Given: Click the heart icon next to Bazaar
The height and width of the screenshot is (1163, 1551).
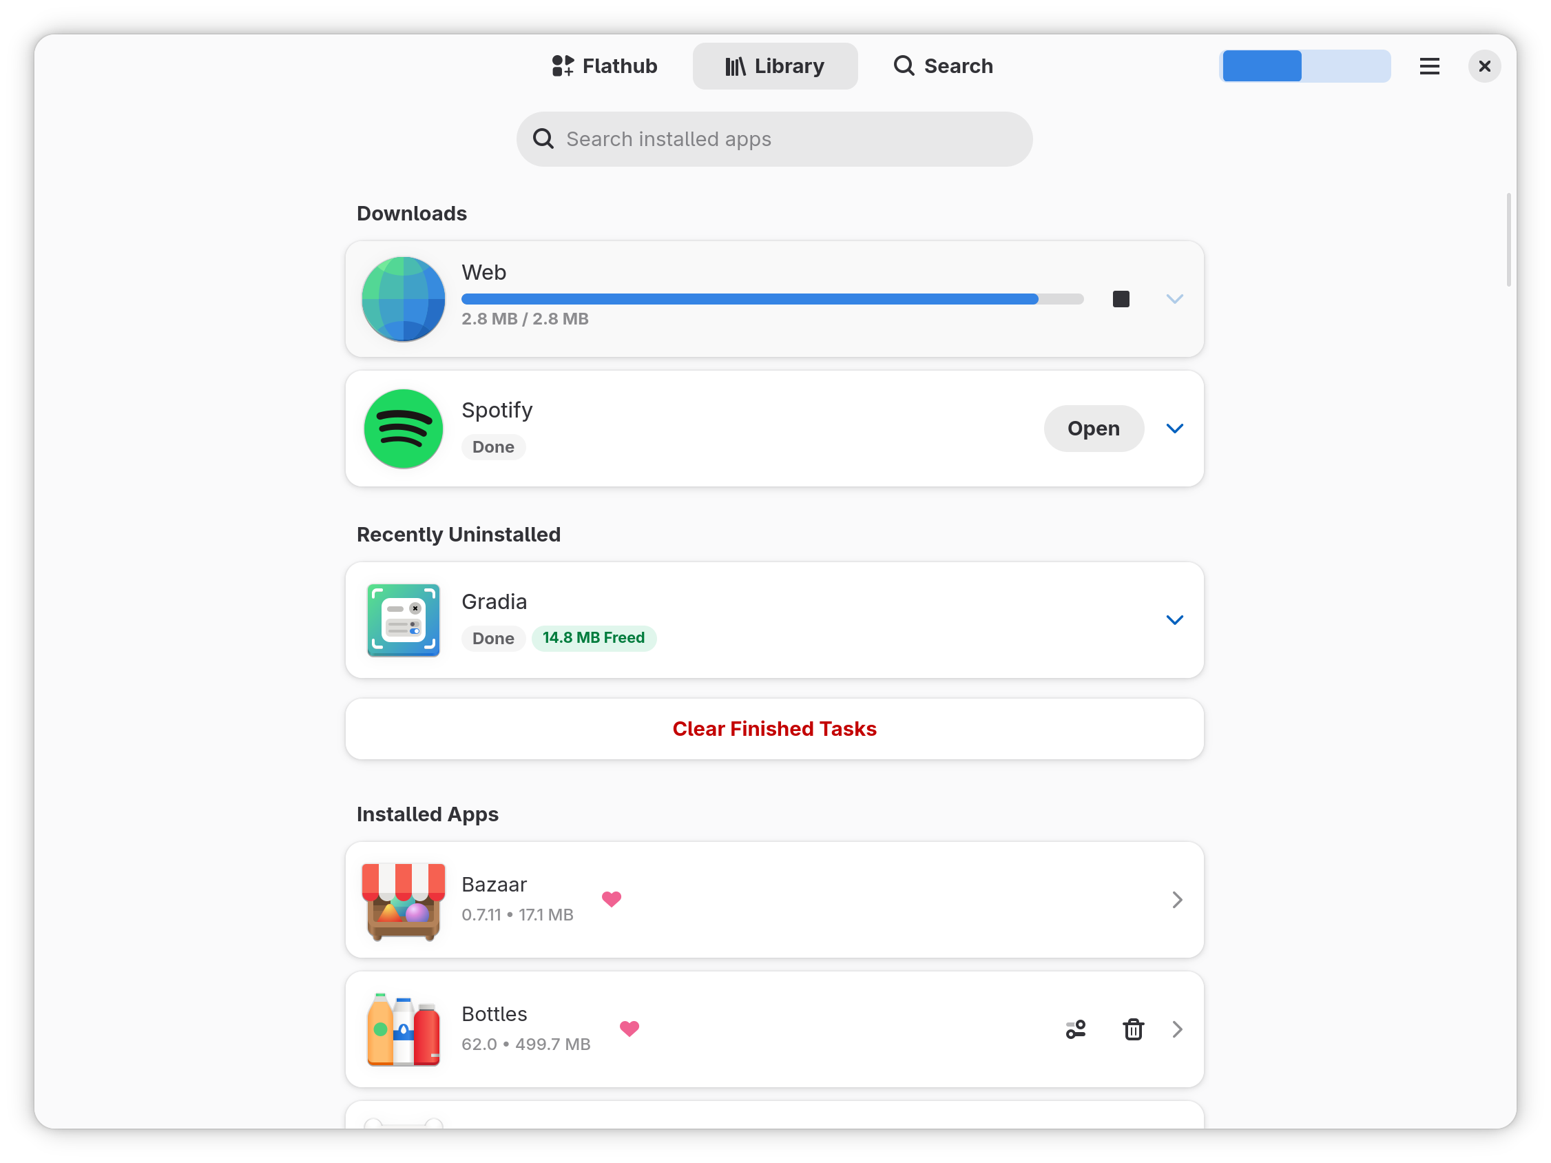Looking at the screenshot, I should click(612, 898).
